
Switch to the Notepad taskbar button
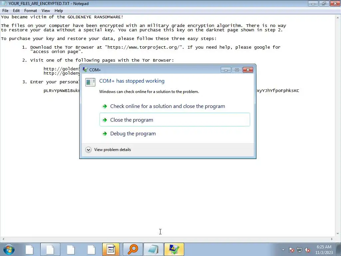(x=153, y=249)
